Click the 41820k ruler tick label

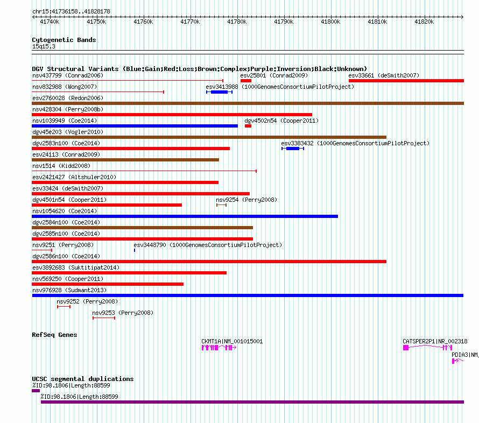[x=424, y=22]
